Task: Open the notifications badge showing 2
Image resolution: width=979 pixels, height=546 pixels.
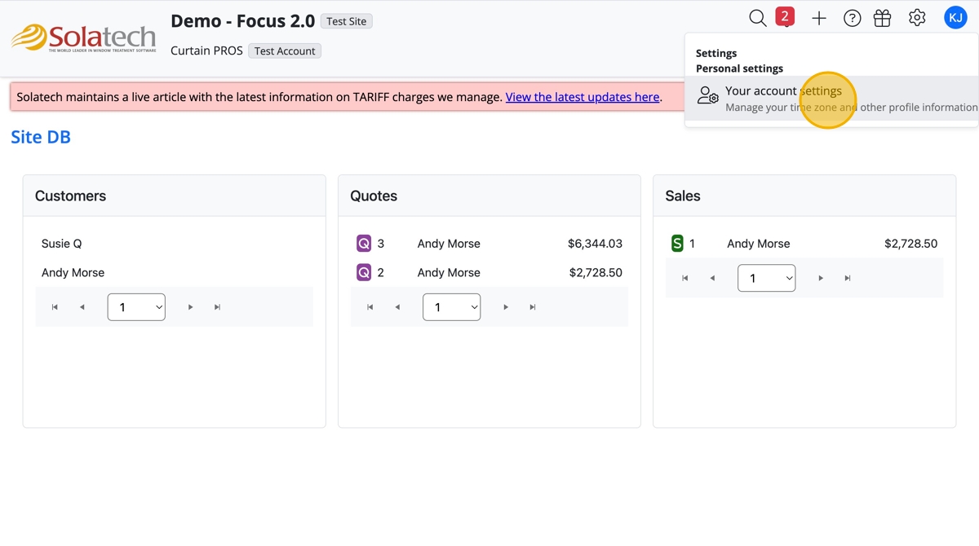Action: (x=785, y=16)
